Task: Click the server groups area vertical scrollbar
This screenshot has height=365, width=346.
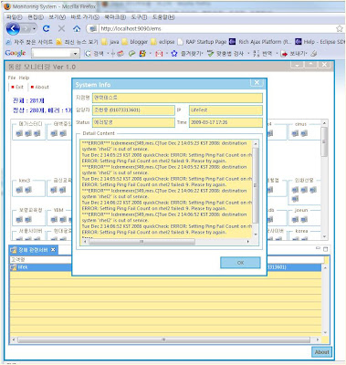Action: 324,180
